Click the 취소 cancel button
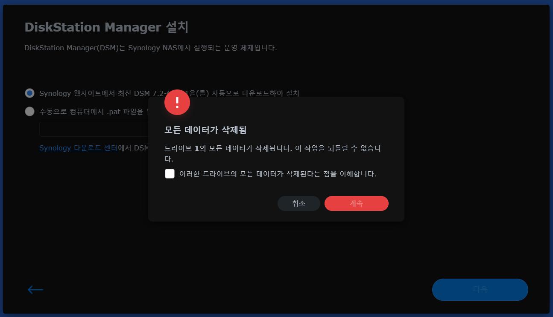Screen dimensions: 553x317 point(299,203)
